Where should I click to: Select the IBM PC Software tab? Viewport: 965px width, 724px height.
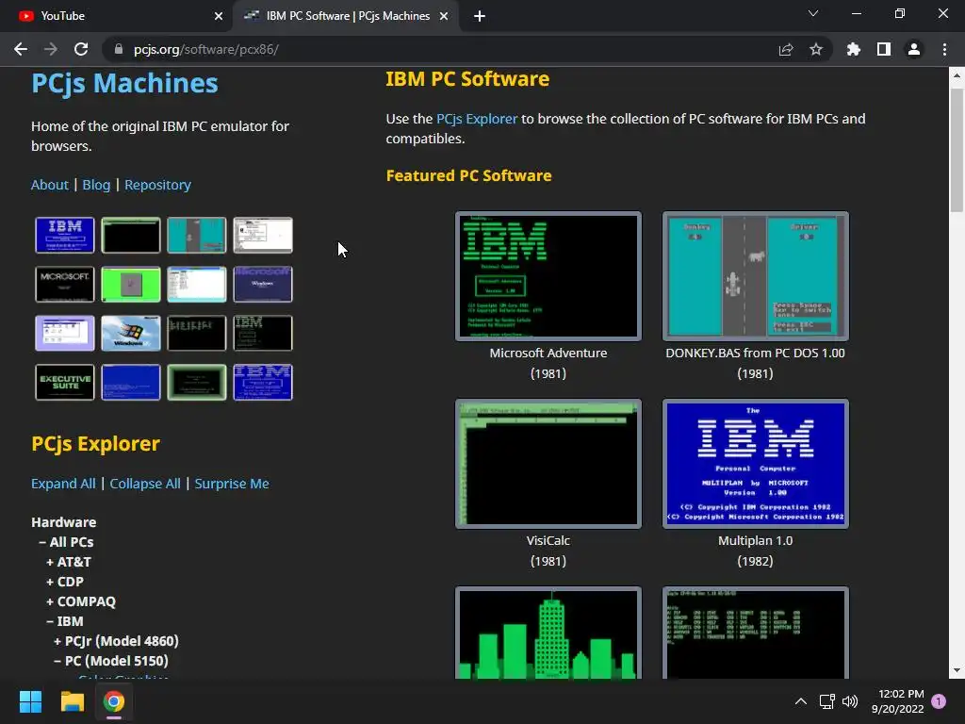point(346,17)
